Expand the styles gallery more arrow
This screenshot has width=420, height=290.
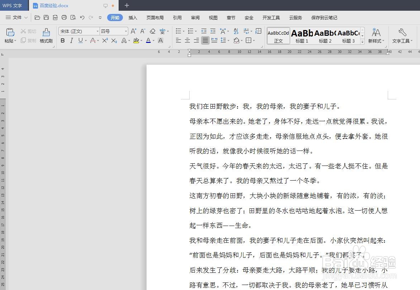pyautogui.click(x=362, y=41)
